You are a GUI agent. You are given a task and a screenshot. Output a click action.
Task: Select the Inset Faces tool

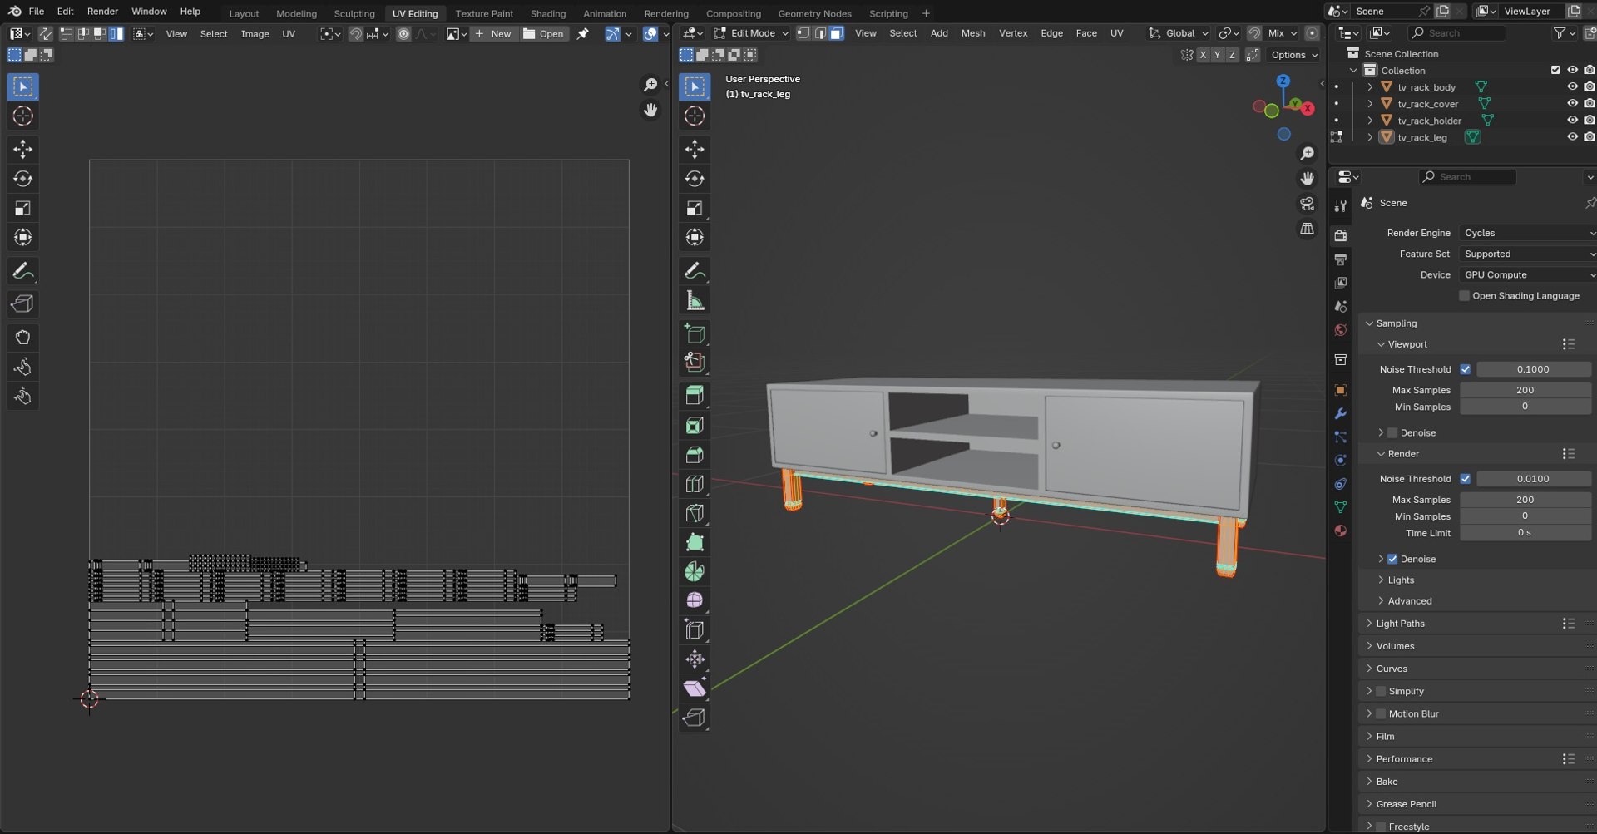[695, 426]
